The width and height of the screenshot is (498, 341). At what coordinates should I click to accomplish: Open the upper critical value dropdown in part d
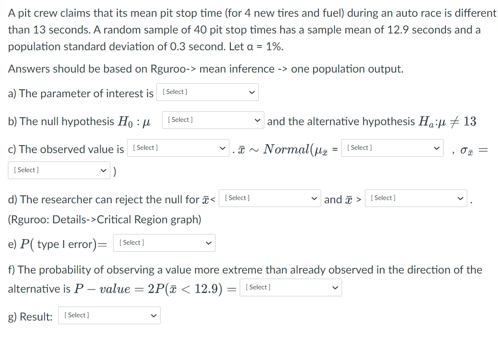pos(416,198)
